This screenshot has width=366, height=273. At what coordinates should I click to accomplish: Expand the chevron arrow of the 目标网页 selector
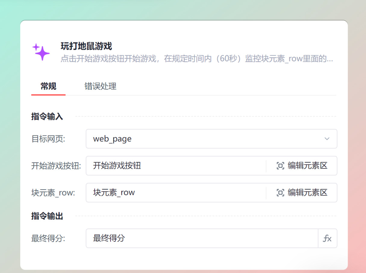coord(327,139)
